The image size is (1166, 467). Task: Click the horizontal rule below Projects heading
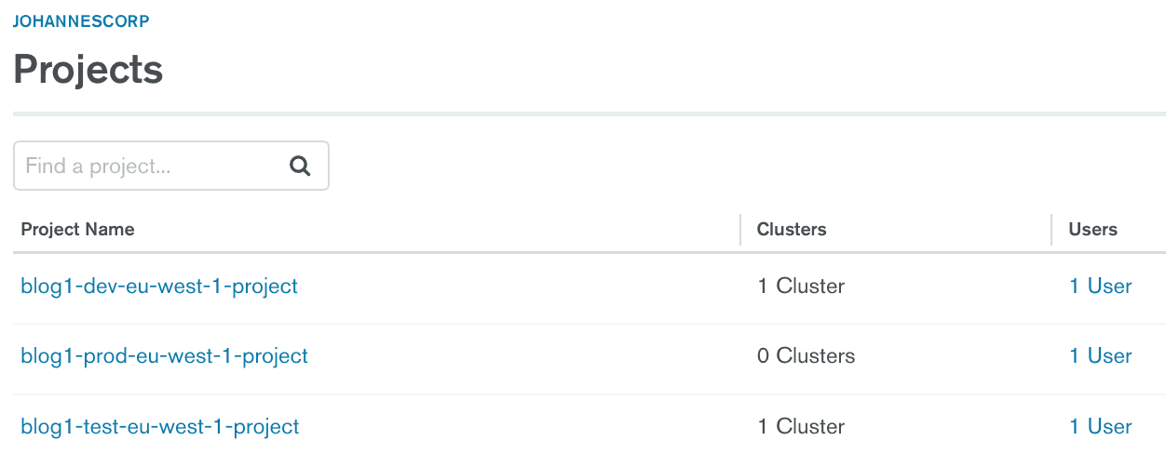589,114
